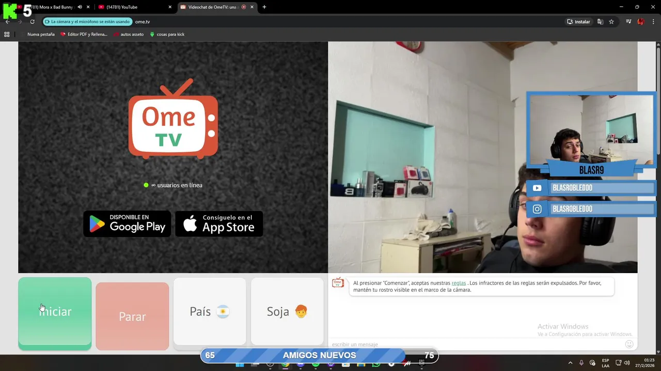This screenshot has width=661, height=371.
Task: Close the Videochat de OmeTV tab
Action: click(x=253, y=7)
